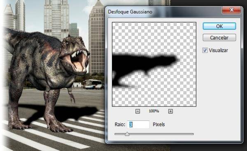
Task: Click the Raio field label
Action: (x=120, y=125)
